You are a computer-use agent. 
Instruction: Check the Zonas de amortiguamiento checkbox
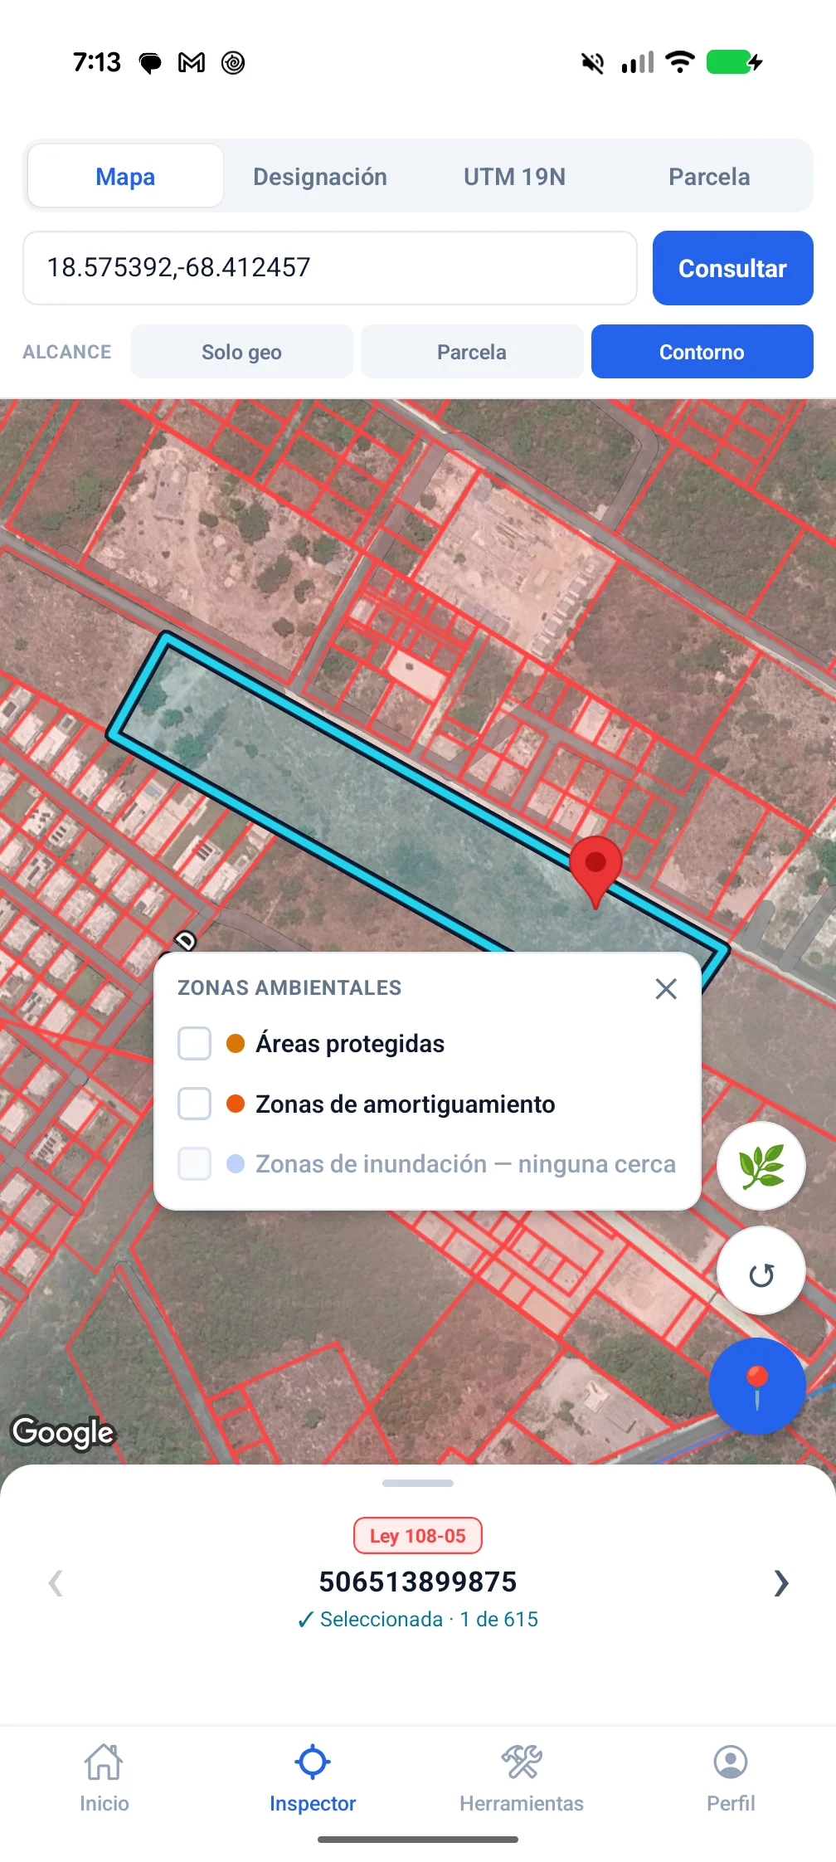pyautogui.click(x=195, y=1104)
